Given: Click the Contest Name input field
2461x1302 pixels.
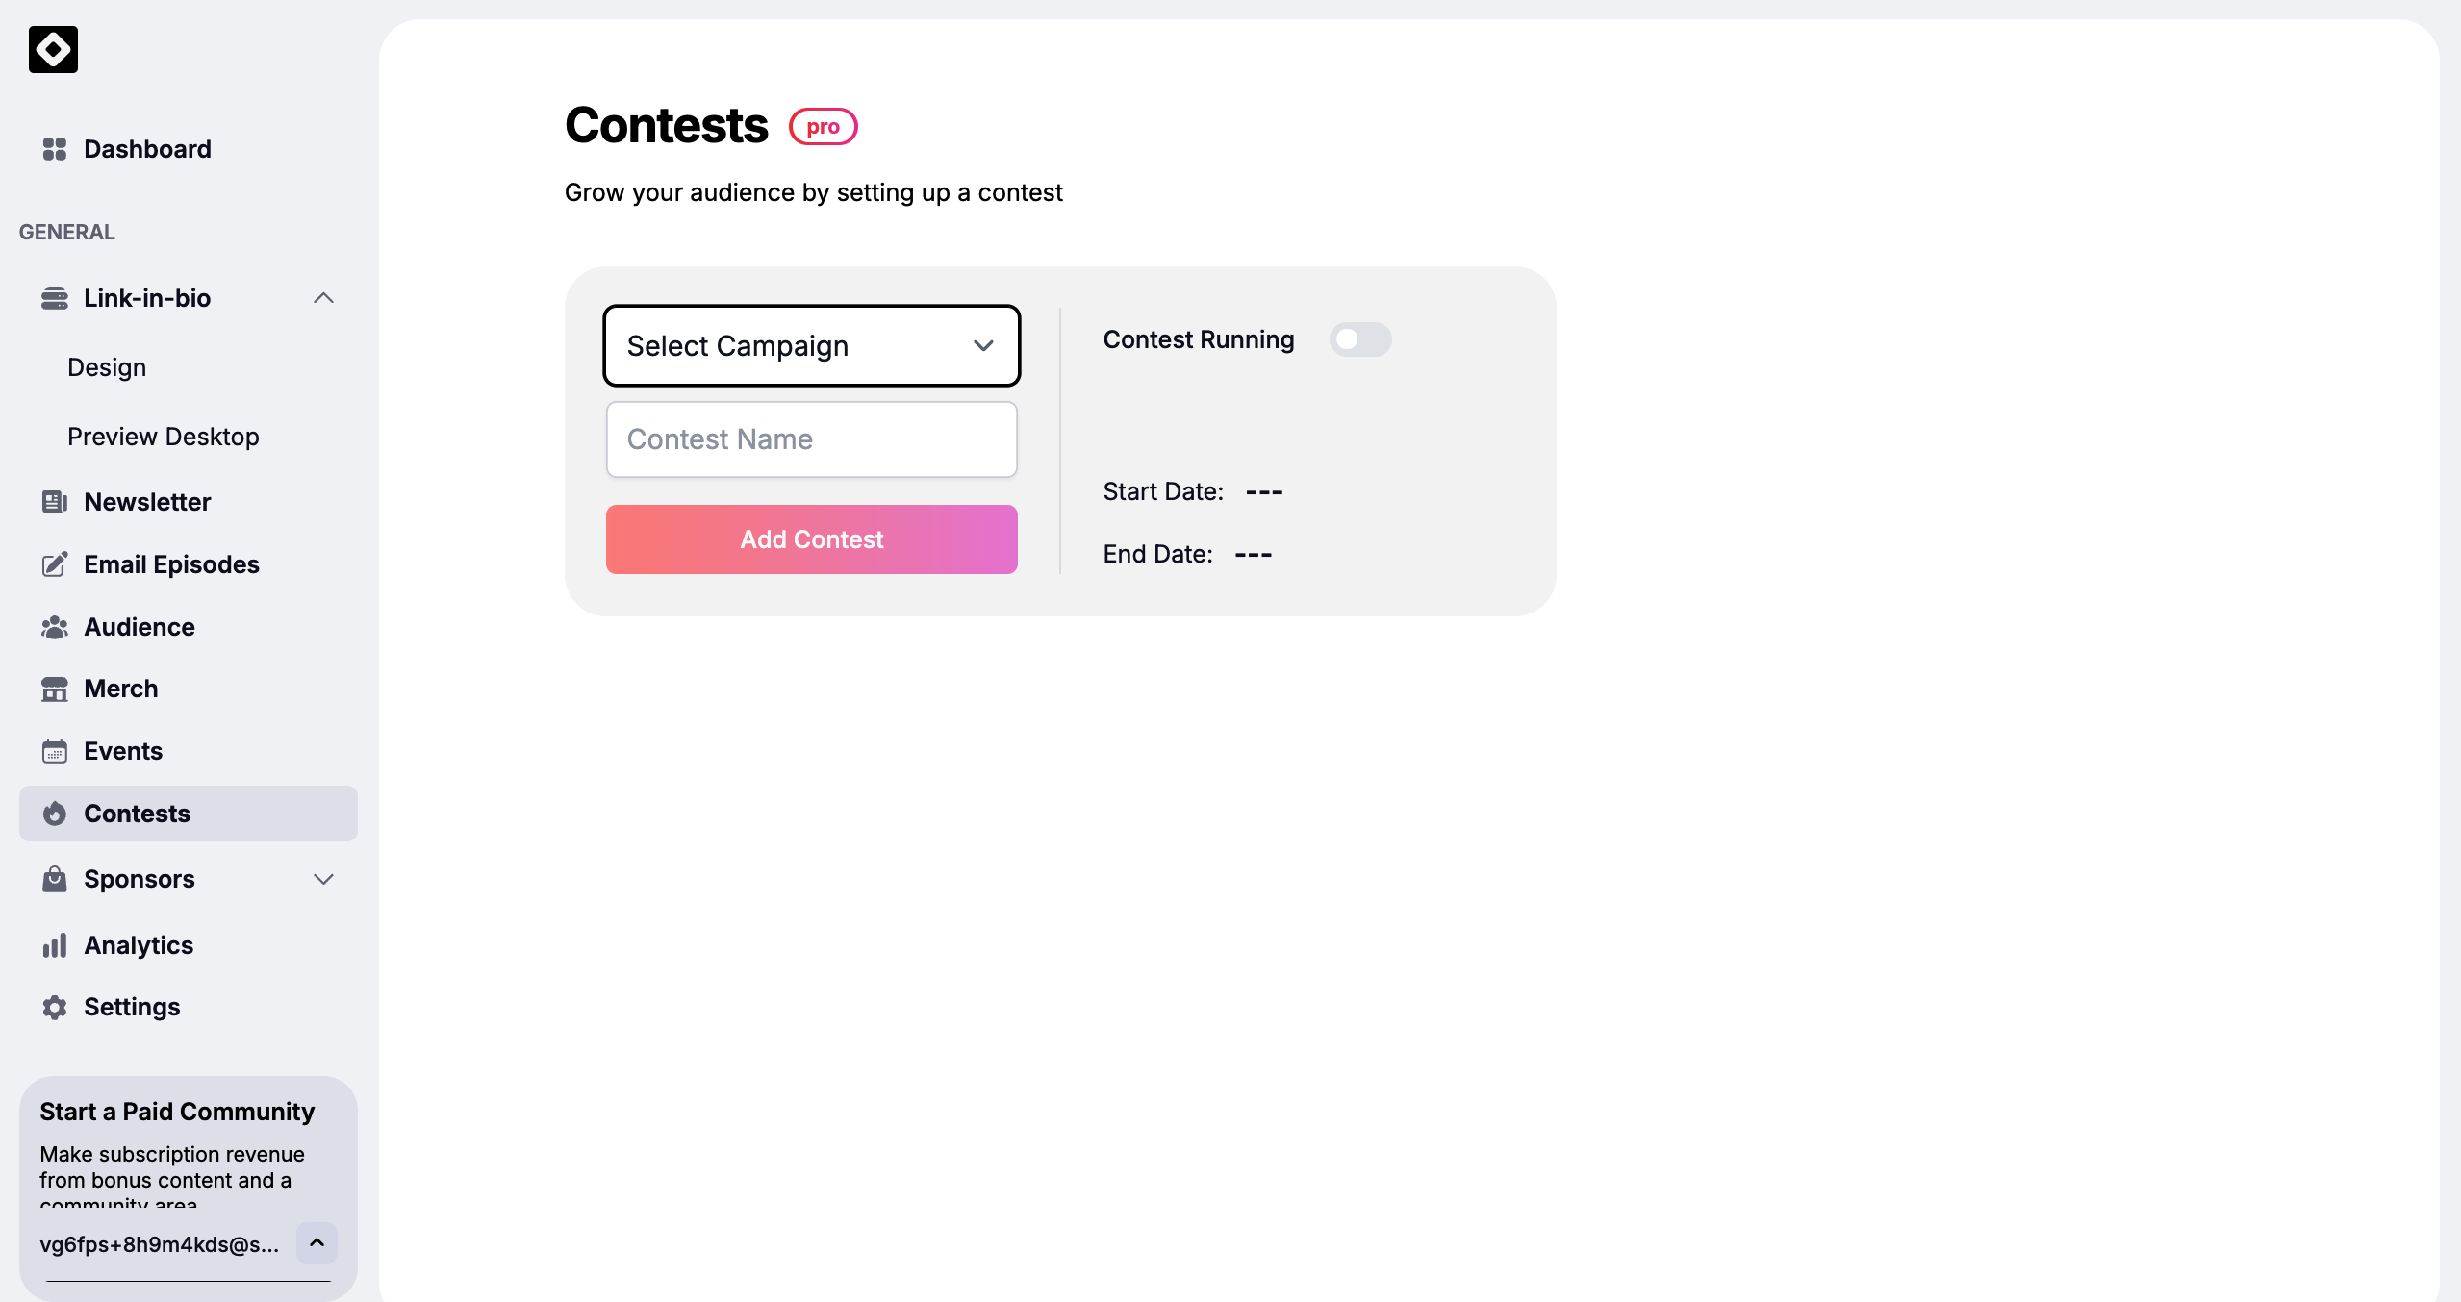Looking at the screenshot, I should (811, 439).
